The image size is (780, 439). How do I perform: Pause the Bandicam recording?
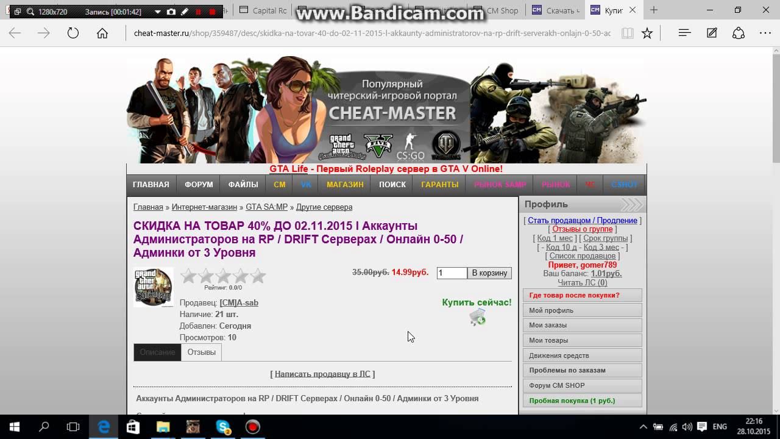[x=199, y=12]
